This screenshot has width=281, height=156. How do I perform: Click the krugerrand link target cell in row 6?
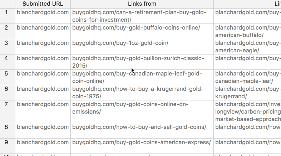pos(247,93)
